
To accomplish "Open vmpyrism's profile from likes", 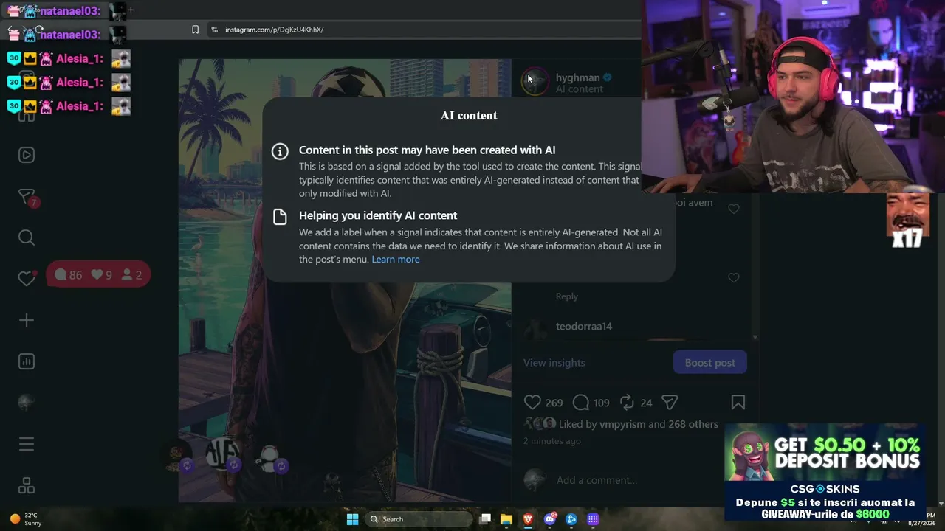I will coord(623,424).
